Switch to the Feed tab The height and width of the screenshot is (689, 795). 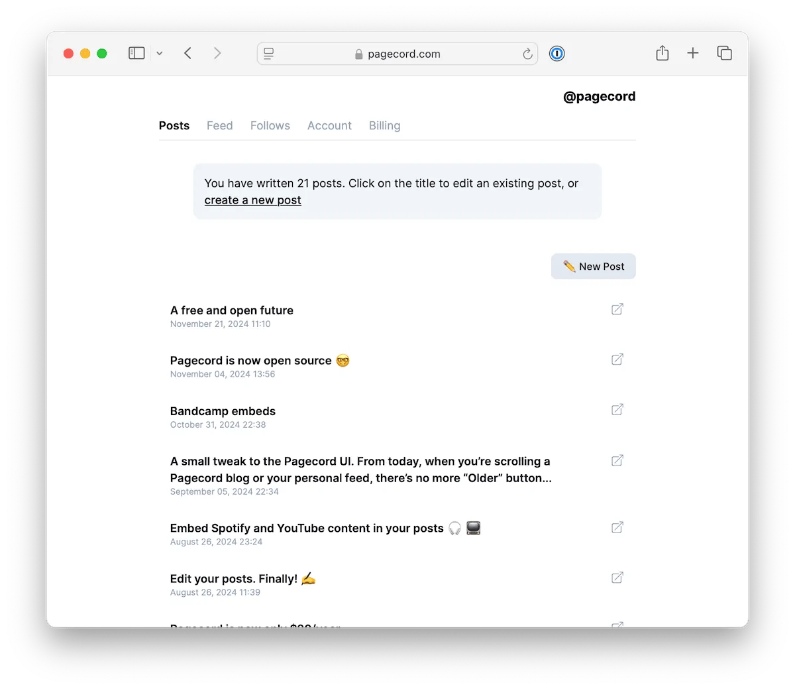pyautogui.click(x=219, y=126)
